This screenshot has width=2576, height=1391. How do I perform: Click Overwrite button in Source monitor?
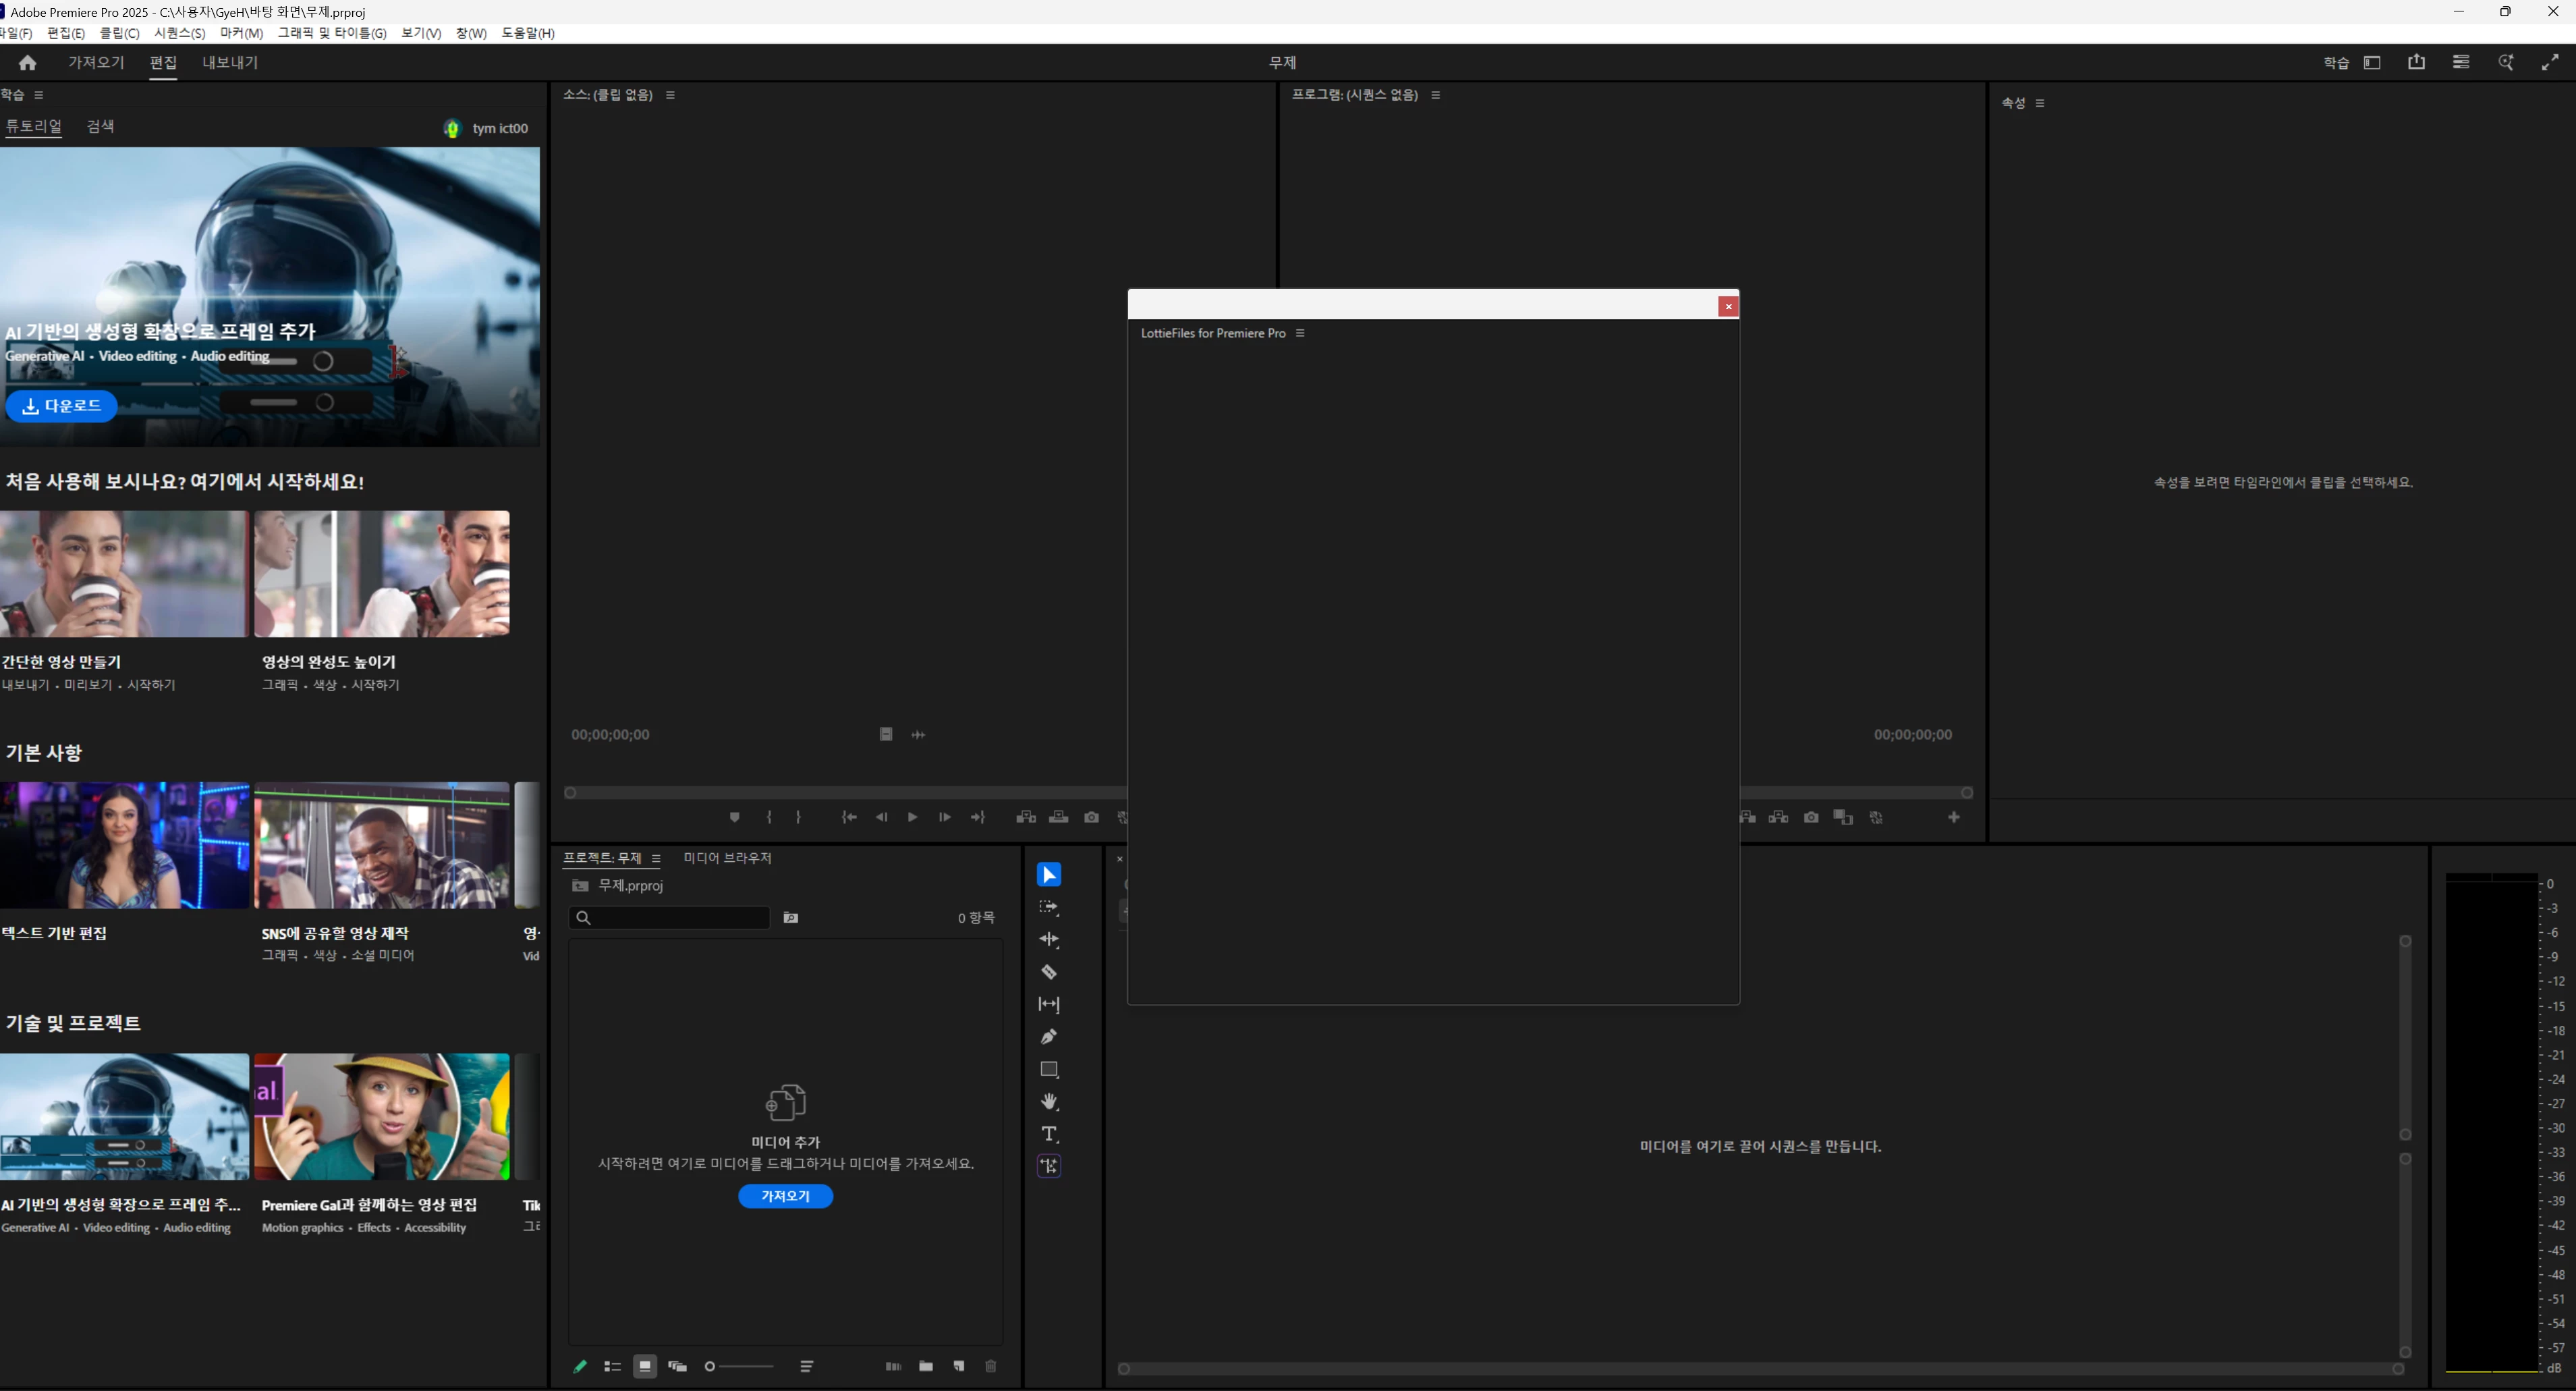(x=1058, y=817)
